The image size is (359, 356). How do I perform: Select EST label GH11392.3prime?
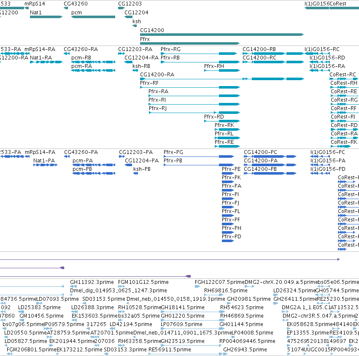click(92, 282)
